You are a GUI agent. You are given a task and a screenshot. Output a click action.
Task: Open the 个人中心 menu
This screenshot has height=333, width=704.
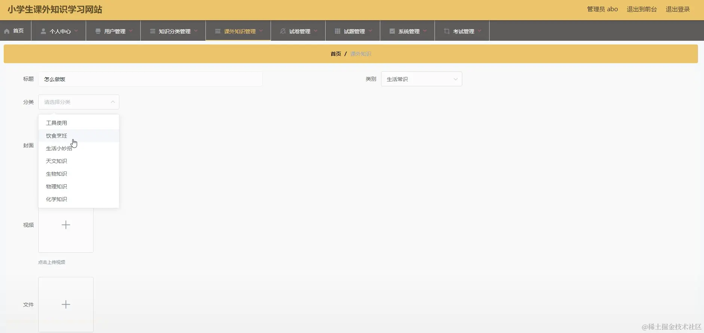(59, 31)
